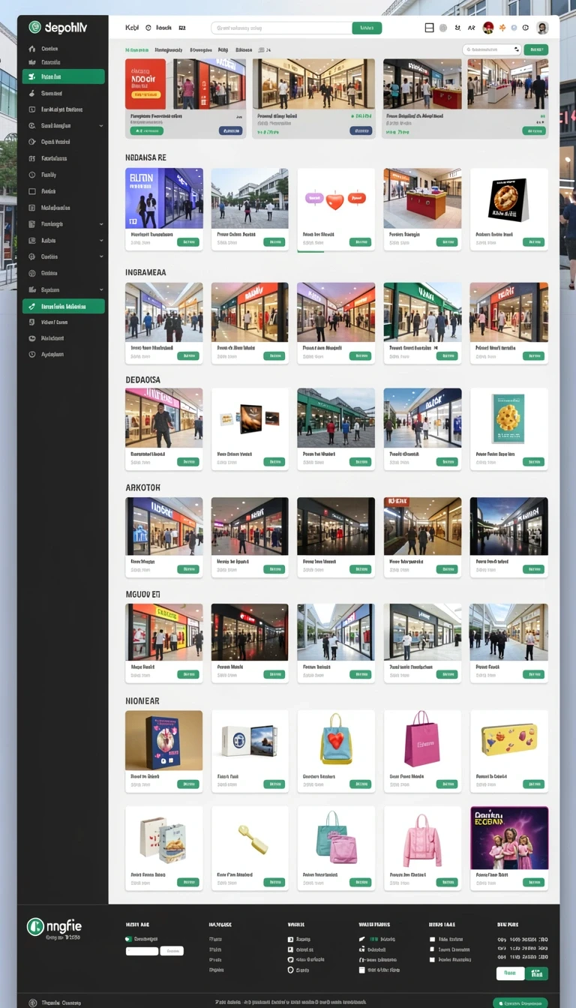This screenshot has height=1008, width=576.
Task: Click the green button on the yellow spoon tool card
Action: click(x=274, y=882)
